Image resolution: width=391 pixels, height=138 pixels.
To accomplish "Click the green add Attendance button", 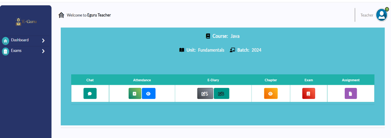I will (x=135, y=94).
